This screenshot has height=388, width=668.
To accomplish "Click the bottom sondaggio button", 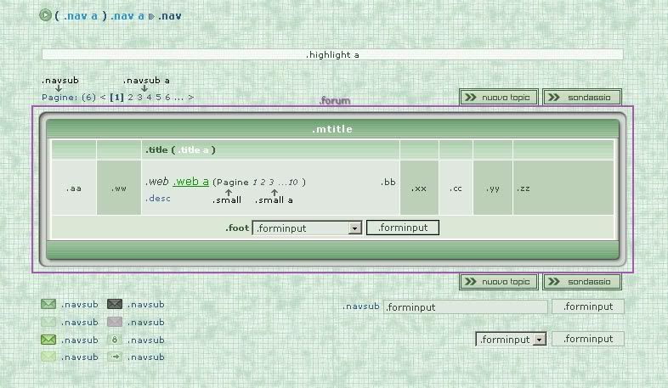I will tap(581, 282).
